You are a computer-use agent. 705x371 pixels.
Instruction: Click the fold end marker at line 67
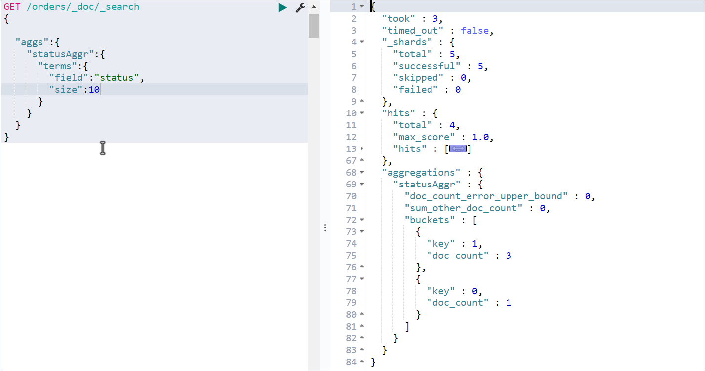click(x=362, y=161)
